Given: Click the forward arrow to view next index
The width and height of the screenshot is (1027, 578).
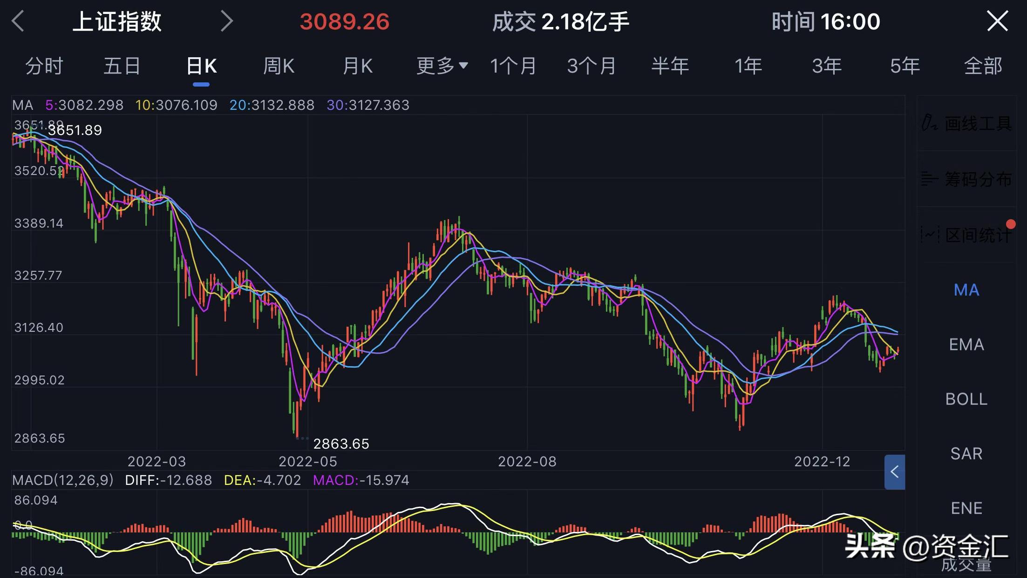Looking at the screenshot, I should click(227, 21).
